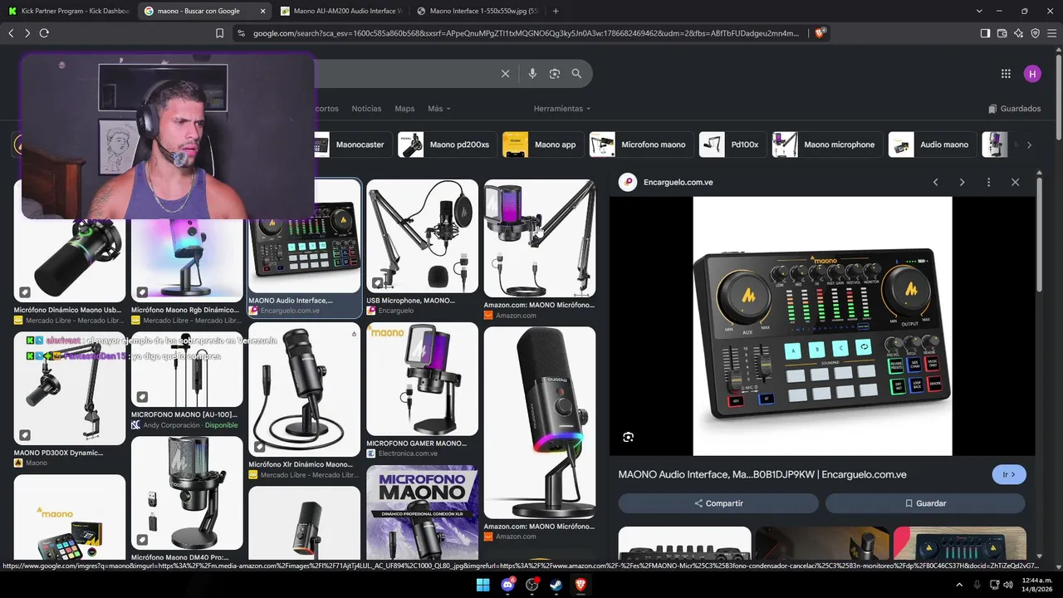This screenshot has height=598, width=1063.
Task: Select the Pd100x filter chip
Action: [732, 145]
